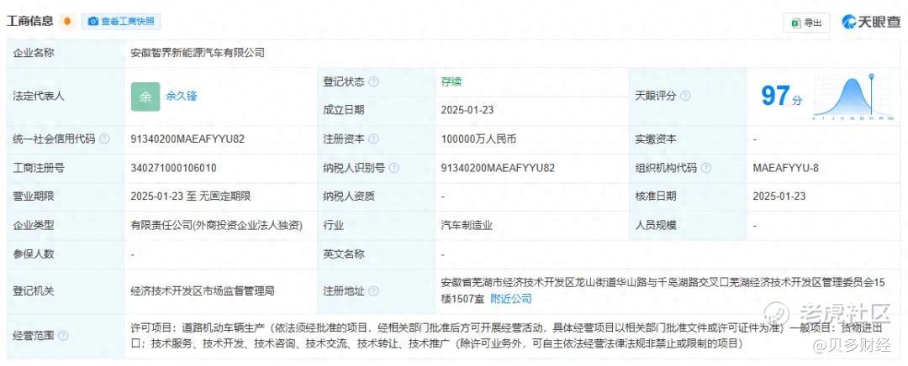Image resolution: width=908 pixels, height=366 pixels.
Task: Show help for 统一社会信用代码
Action: coord(104,139)
